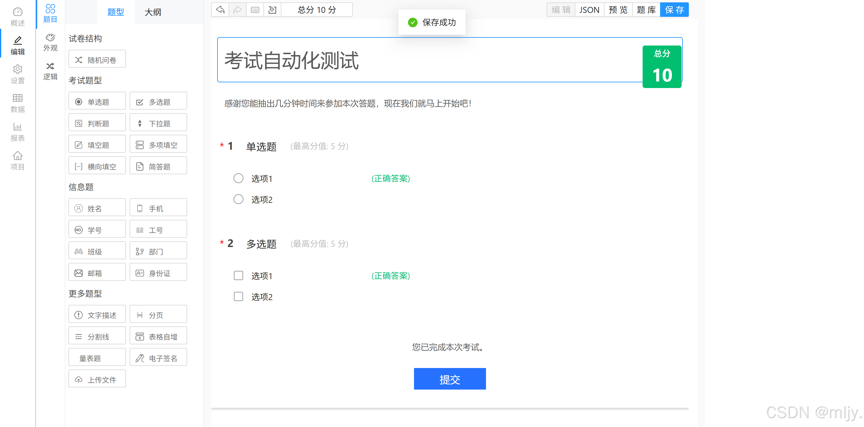Open 报表 reports in the sidebar
Image resolution: width=864 pixels, height=427 pixels.
tap(17, 132)
